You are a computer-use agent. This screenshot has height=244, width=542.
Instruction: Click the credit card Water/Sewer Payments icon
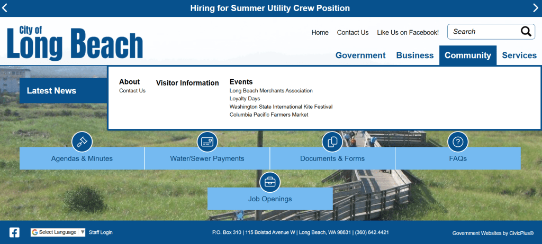(207, 142)
